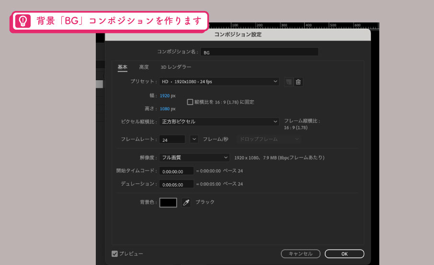
Task: Toggle lock aspect ratio 16:9 checkbox
Action: pyautogui.click(x=190, y=102)
